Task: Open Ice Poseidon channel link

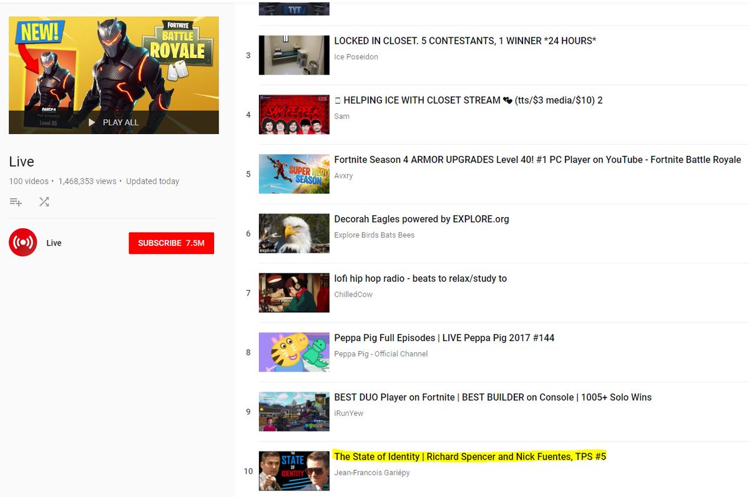Action: point(356,57)
